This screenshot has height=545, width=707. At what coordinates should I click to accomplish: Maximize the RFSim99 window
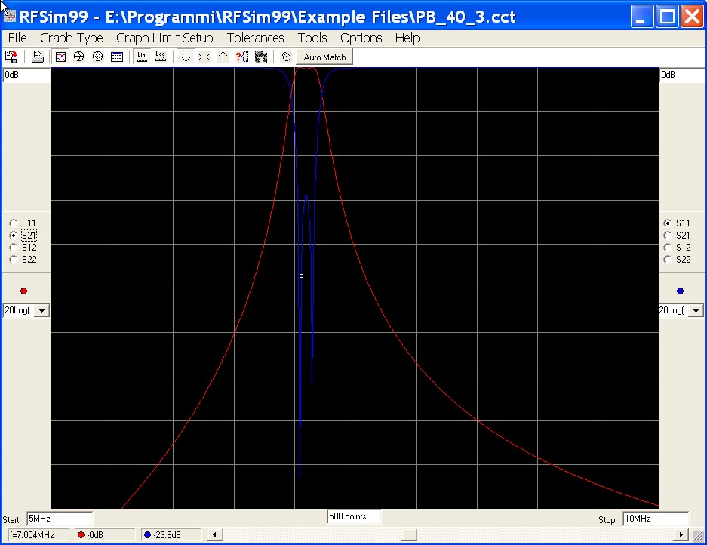point(667,17)
